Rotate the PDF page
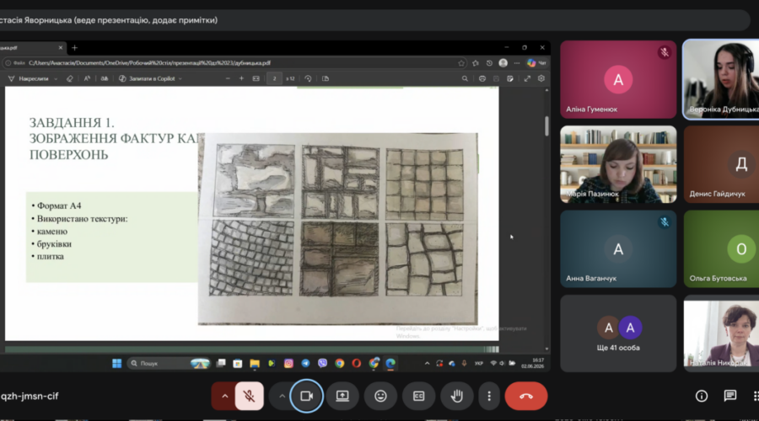759x421 pixels. click(x=308, y=78)
